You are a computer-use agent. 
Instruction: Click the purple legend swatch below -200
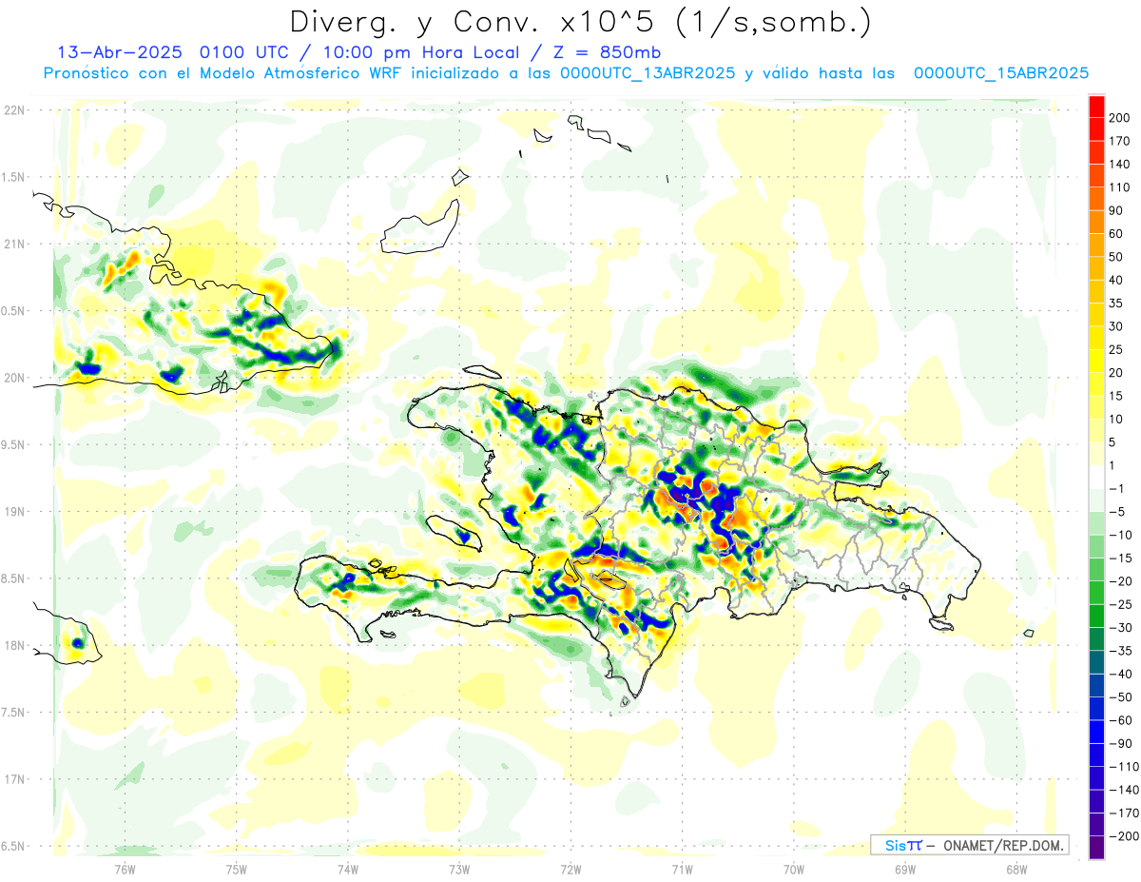[x=1096, y=848]
